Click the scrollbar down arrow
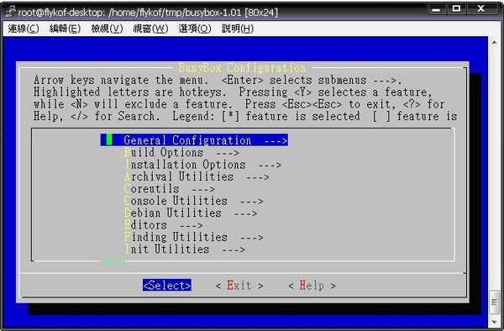Viewport: 504px width, 331px height. click(x=494, y=322)
